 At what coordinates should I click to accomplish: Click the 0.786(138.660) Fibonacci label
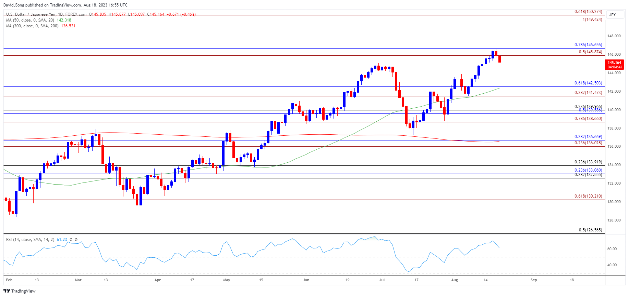point(588,119)
